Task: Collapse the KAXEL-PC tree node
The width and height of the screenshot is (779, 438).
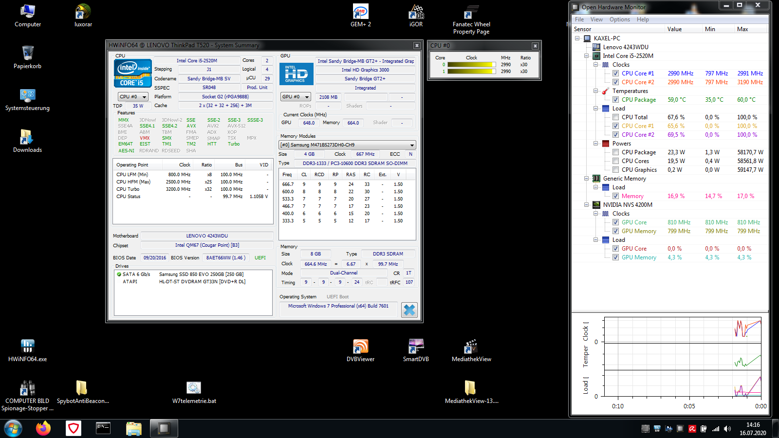Action: click(577, 38)
